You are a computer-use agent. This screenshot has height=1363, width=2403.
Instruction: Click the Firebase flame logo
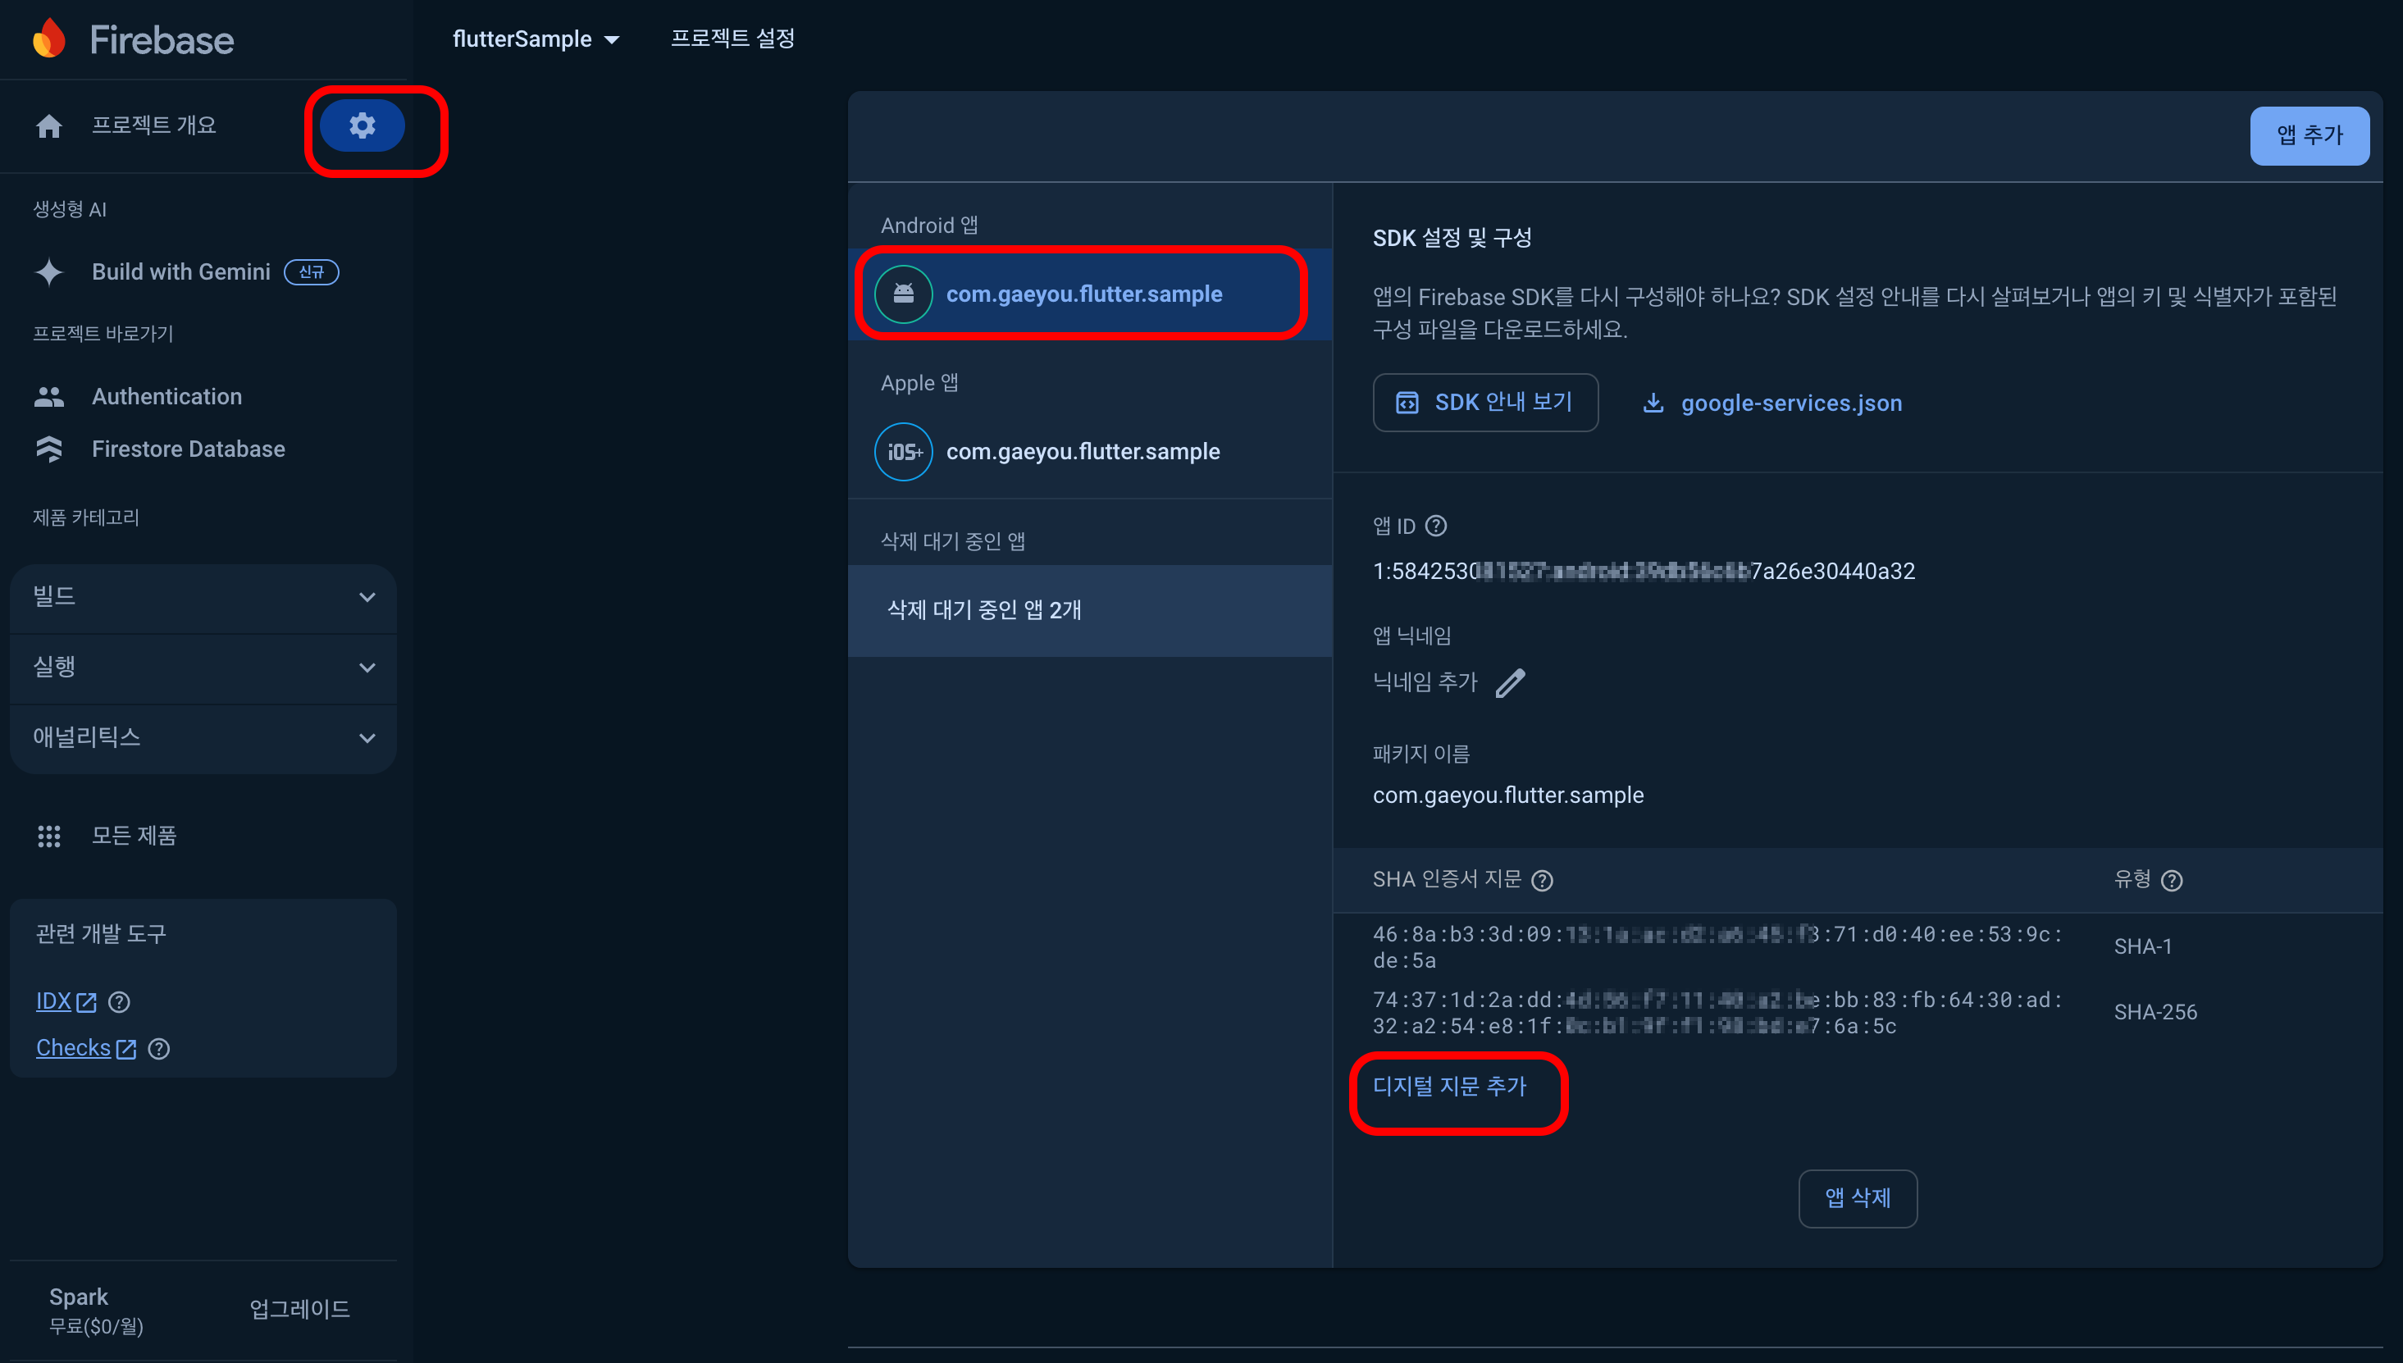point(48,39)
